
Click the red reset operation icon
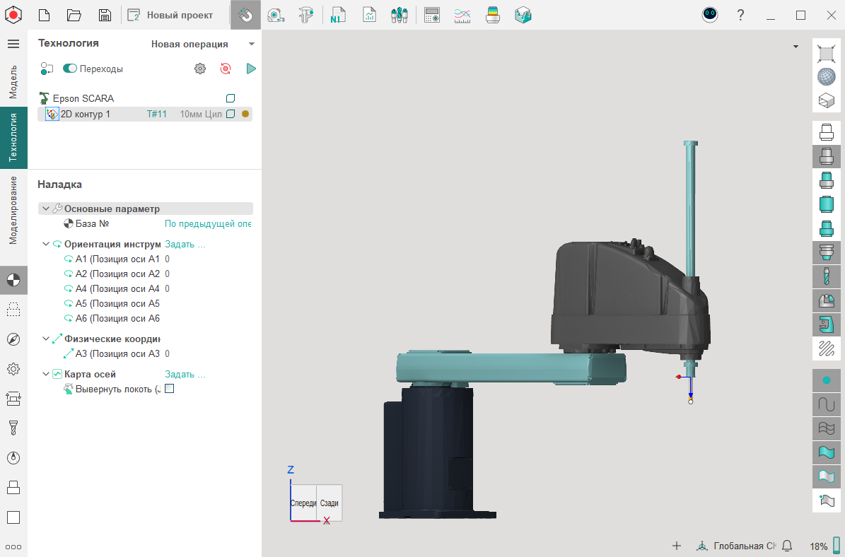click(225, 69)
